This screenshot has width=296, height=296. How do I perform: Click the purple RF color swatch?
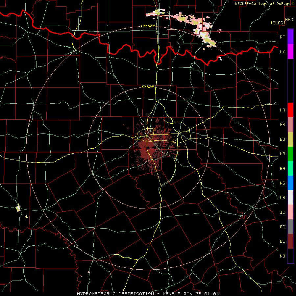tap(290, 37)
